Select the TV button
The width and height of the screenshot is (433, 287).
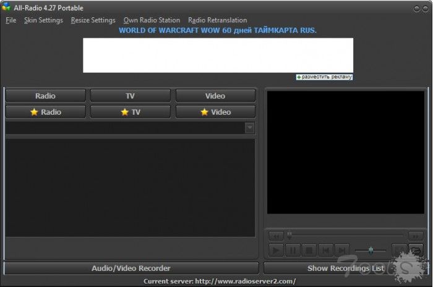131,96
